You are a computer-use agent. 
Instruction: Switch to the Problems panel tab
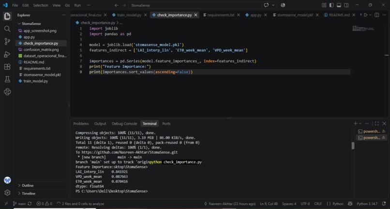pyautogui.click(x=81, y=124)
